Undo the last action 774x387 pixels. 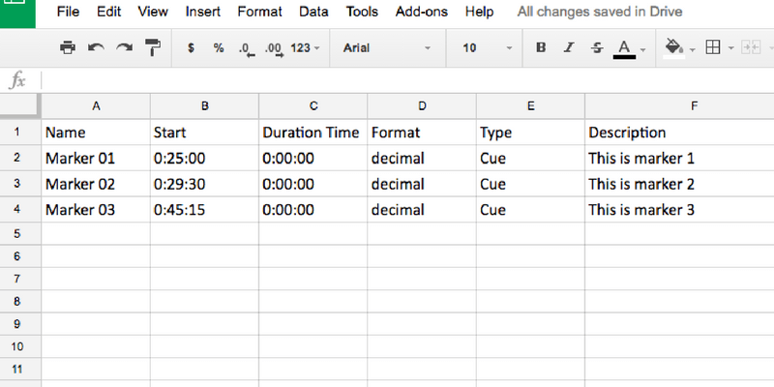click(96, 47)
